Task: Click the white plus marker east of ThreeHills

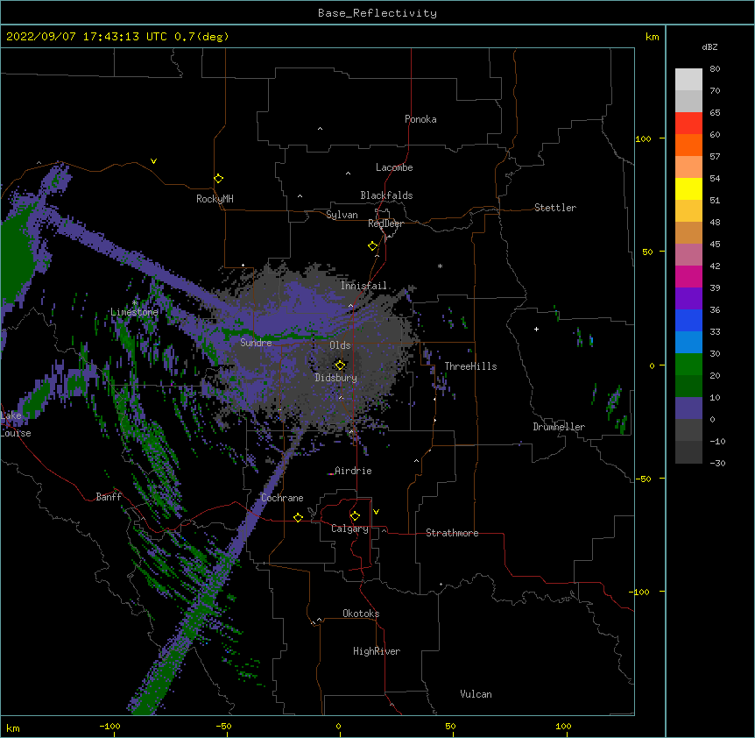Action: click(536, 330)
